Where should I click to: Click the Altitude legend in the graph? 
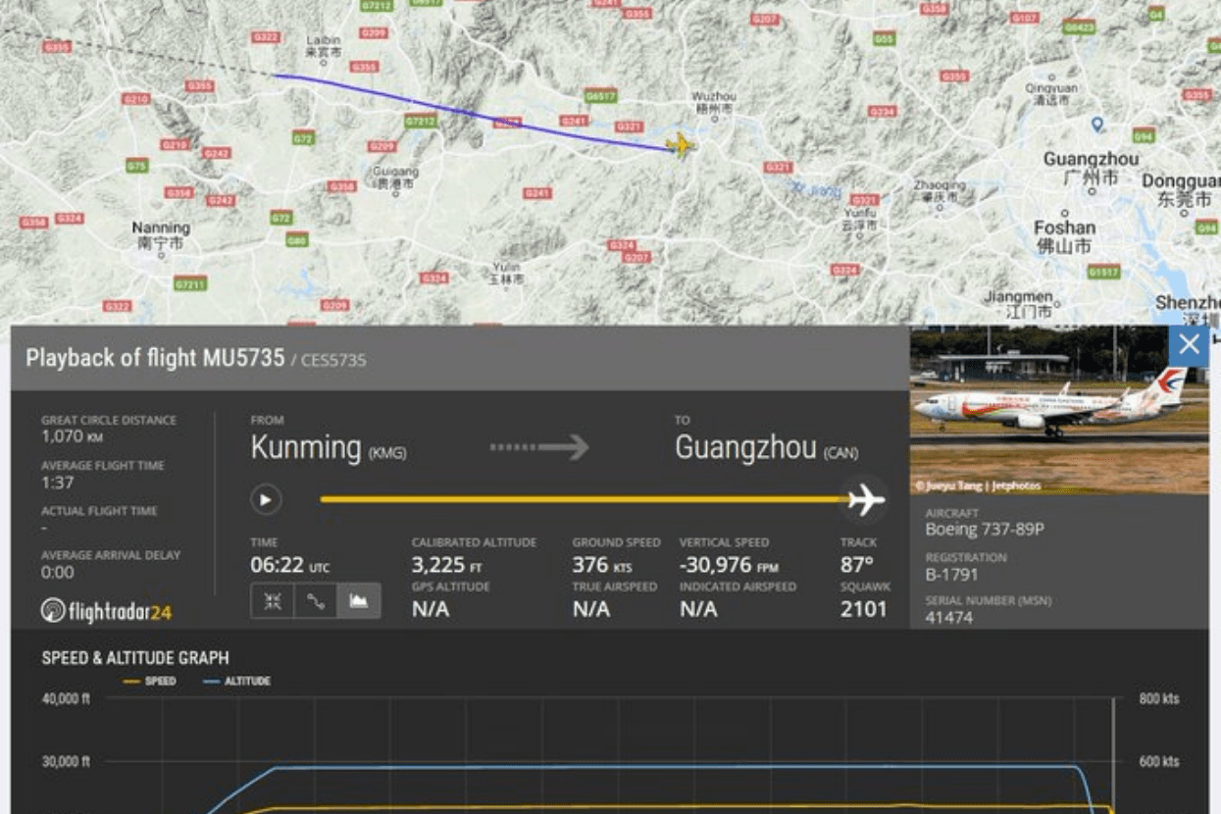[x=237, y=681]
